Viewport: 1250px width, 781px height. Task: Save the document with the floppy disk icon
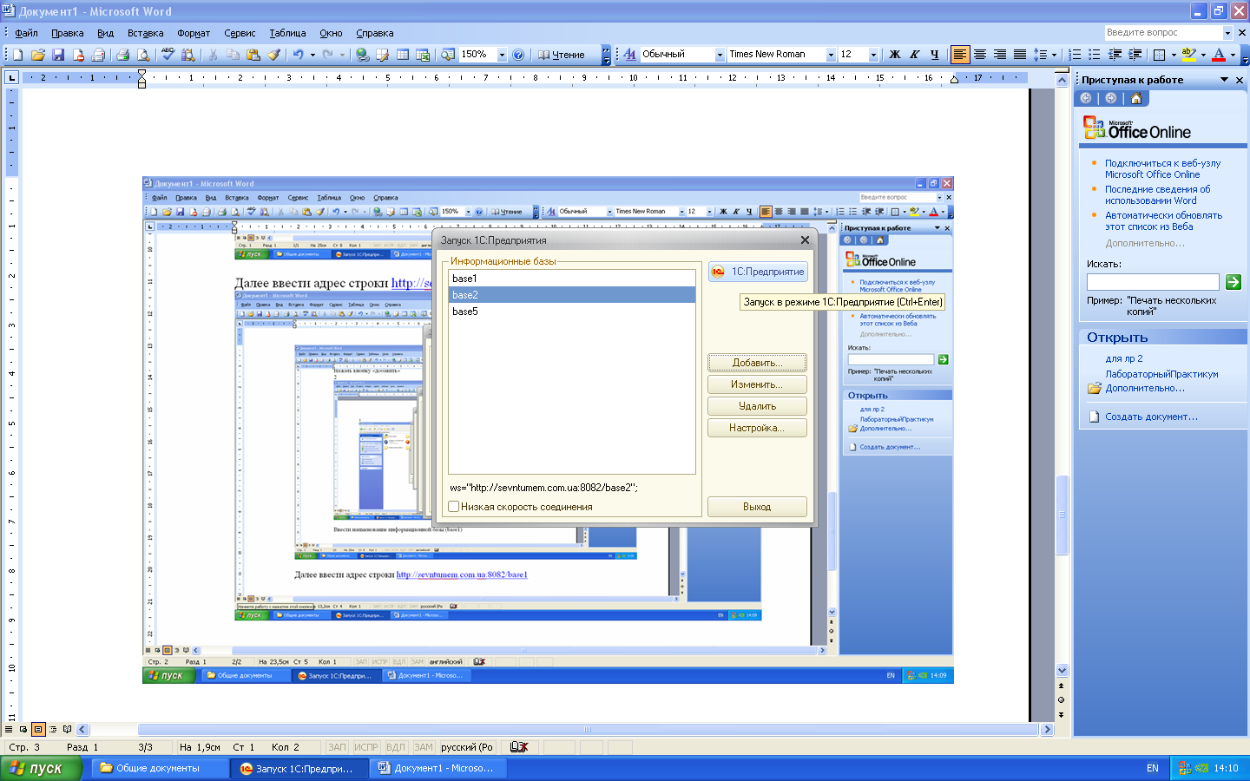pos(58,55)
